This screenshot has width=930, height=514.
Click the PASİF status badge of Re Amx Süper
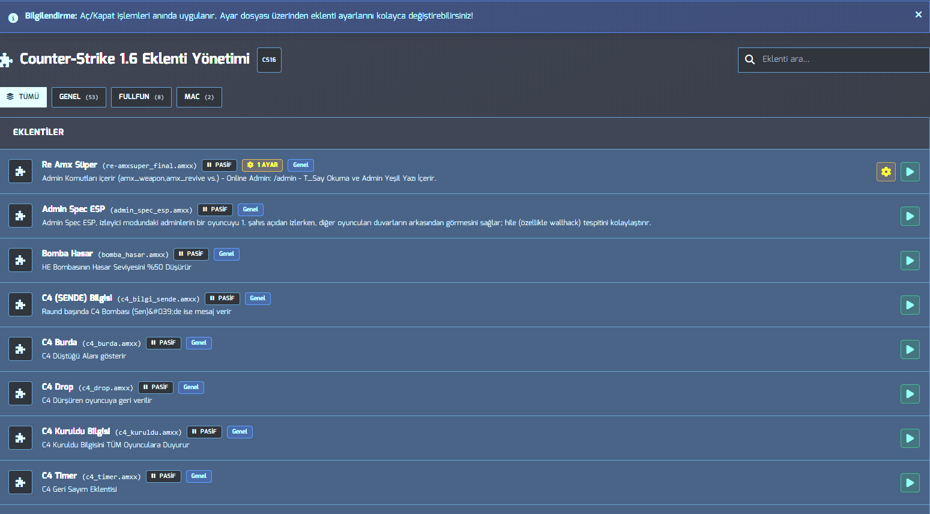point(219,165)
